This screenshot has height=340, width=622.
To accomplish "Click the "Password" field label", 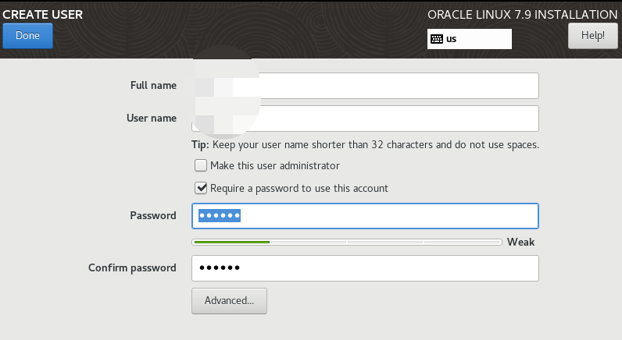I will [x=152, y=216].
